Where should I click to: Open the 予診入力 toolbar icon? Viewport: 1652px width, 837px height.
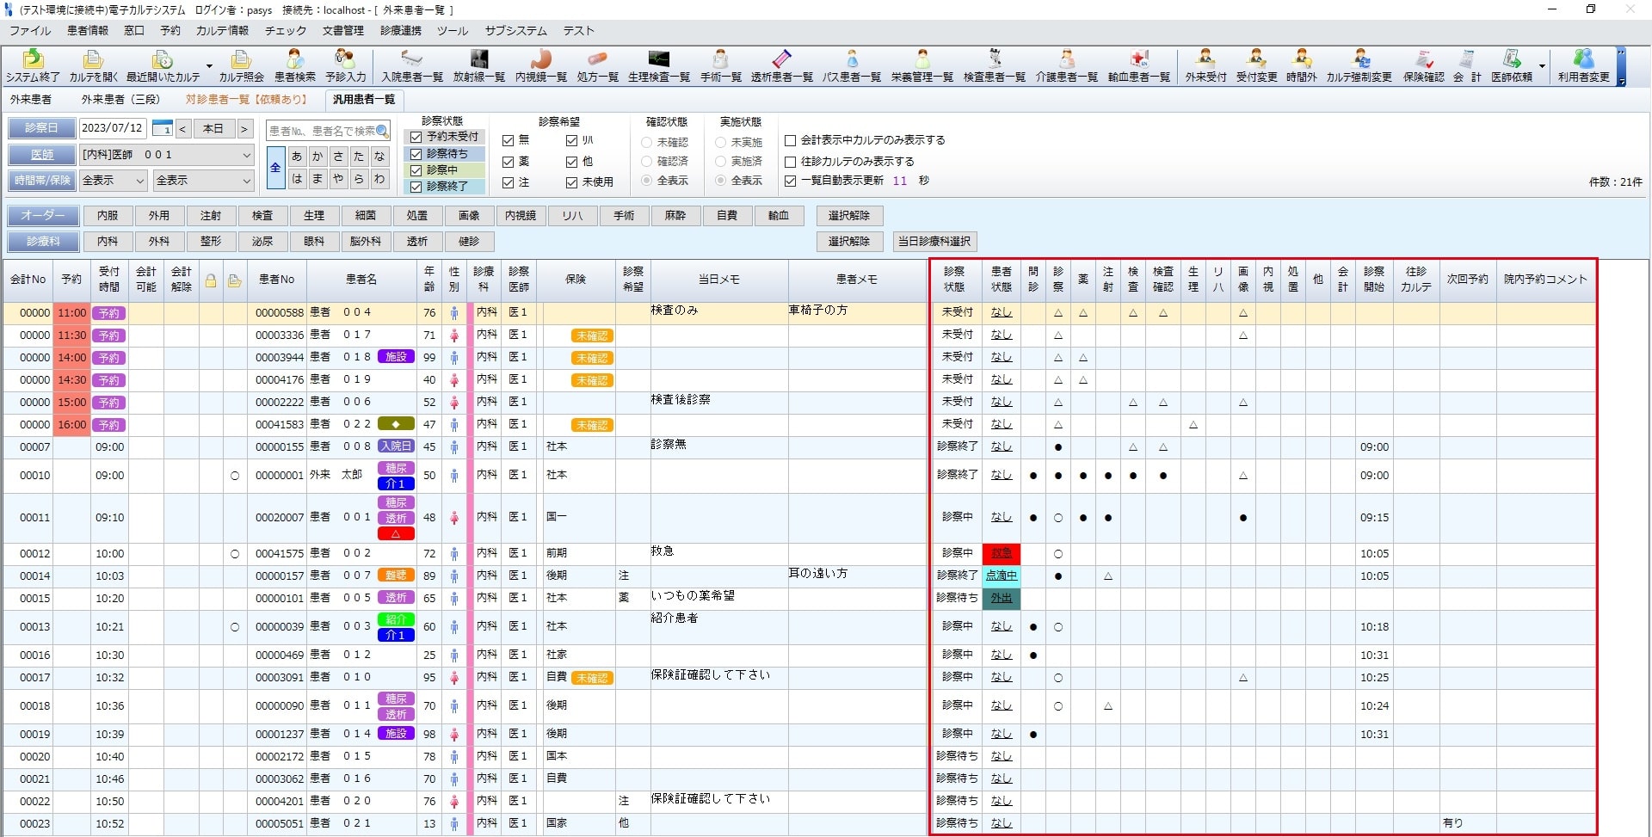click(346, 66)
